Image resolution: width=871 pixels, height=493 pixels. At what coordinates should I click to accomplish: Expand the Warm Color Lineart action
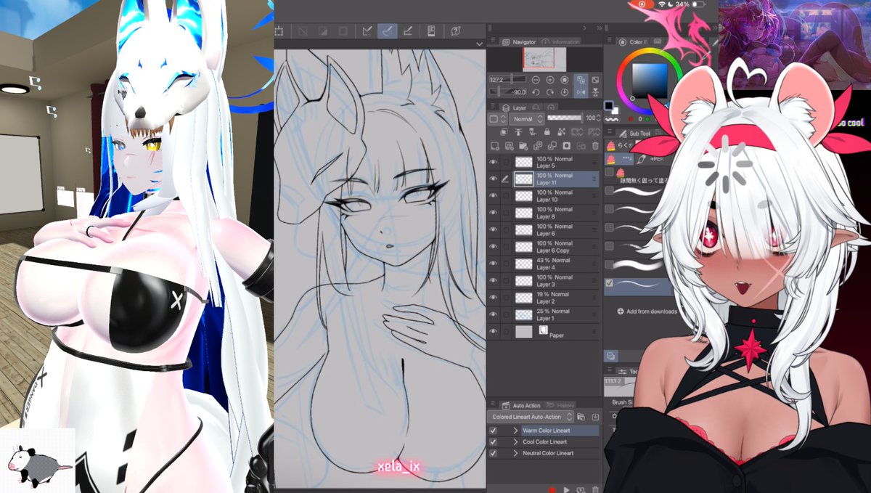point(515,431)
